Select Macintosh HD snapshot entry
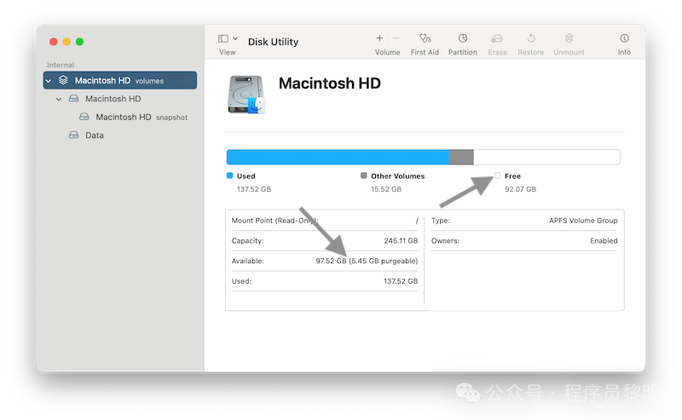Screen dimensions: 682x420 [142, 117]
